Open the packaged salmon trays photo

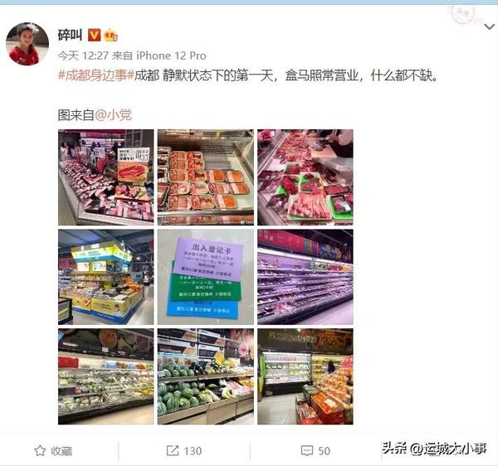pos(206,177)
